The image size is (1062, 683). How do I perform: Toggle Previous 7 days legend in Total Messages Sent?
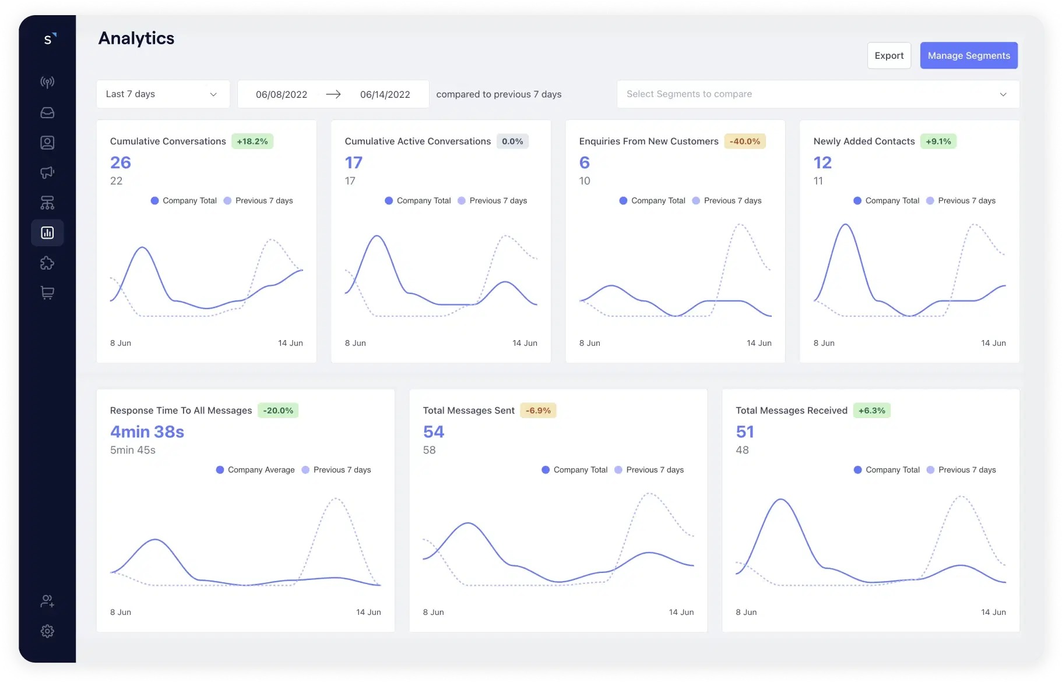coord(649,470)
